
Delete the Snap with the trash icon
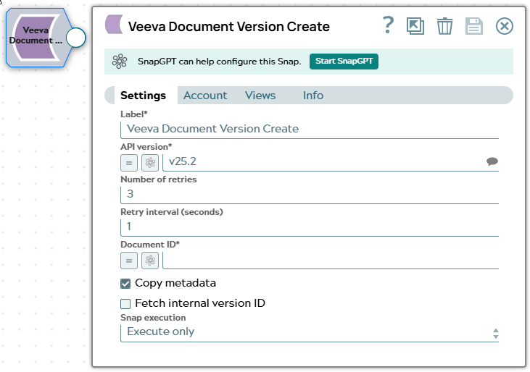445,26
